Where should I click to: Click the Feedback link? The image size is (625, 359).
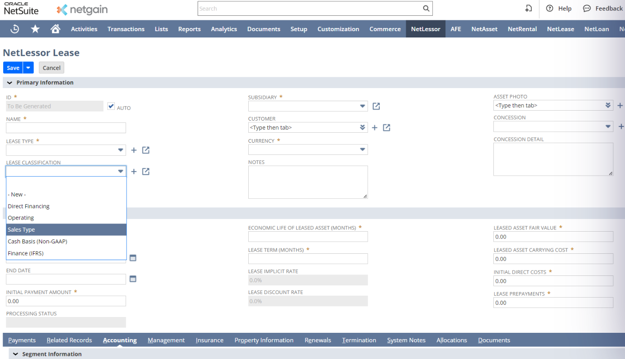coord(609,9)
